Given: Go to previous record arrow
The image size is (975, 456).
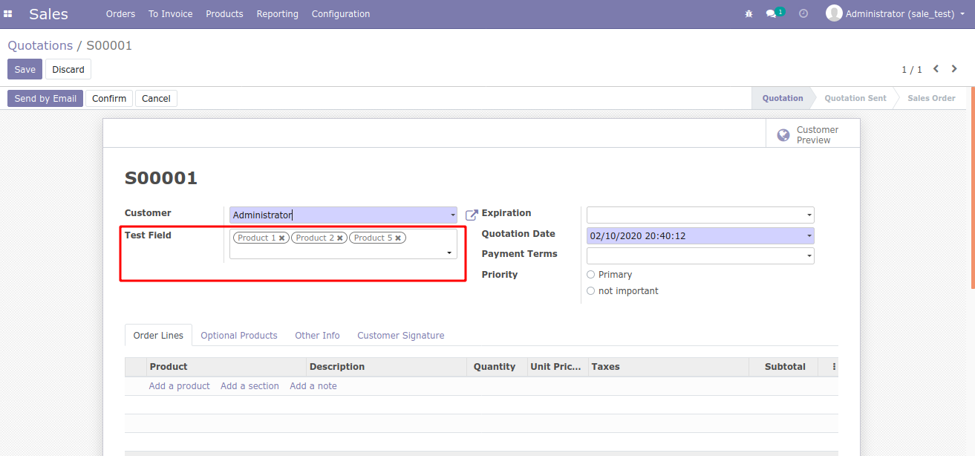Looking at the screenshot, I should click(936, 69).
